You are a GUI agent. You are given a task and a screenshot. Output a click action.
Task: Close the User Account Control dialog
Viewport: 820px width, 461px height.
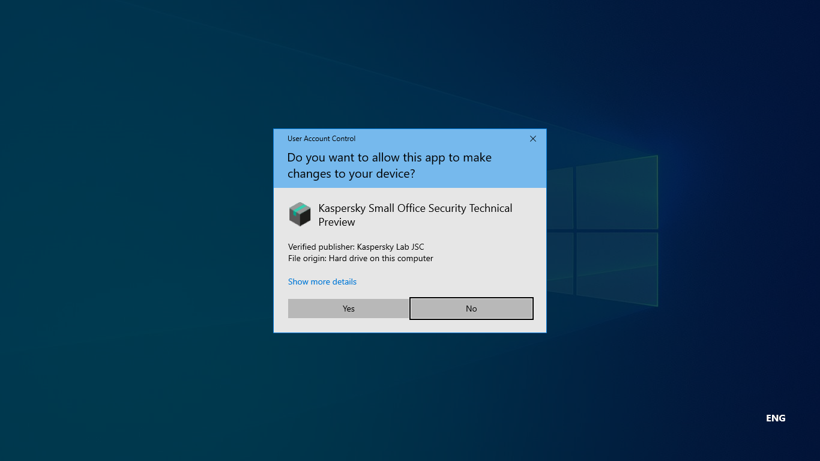coord(533,139)
